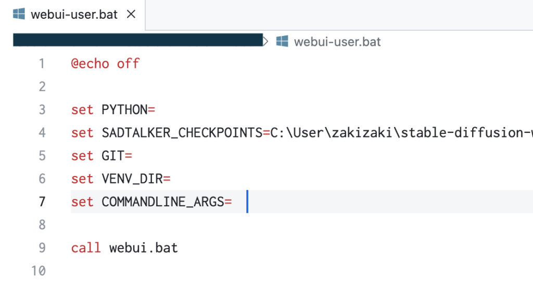Click the VENV_DIR variable on line 6
533x285 pixels.
[x=132, y=179]
